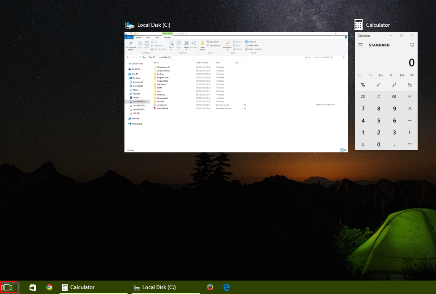Click digit 8 in Calculator preview

(378, 109)
